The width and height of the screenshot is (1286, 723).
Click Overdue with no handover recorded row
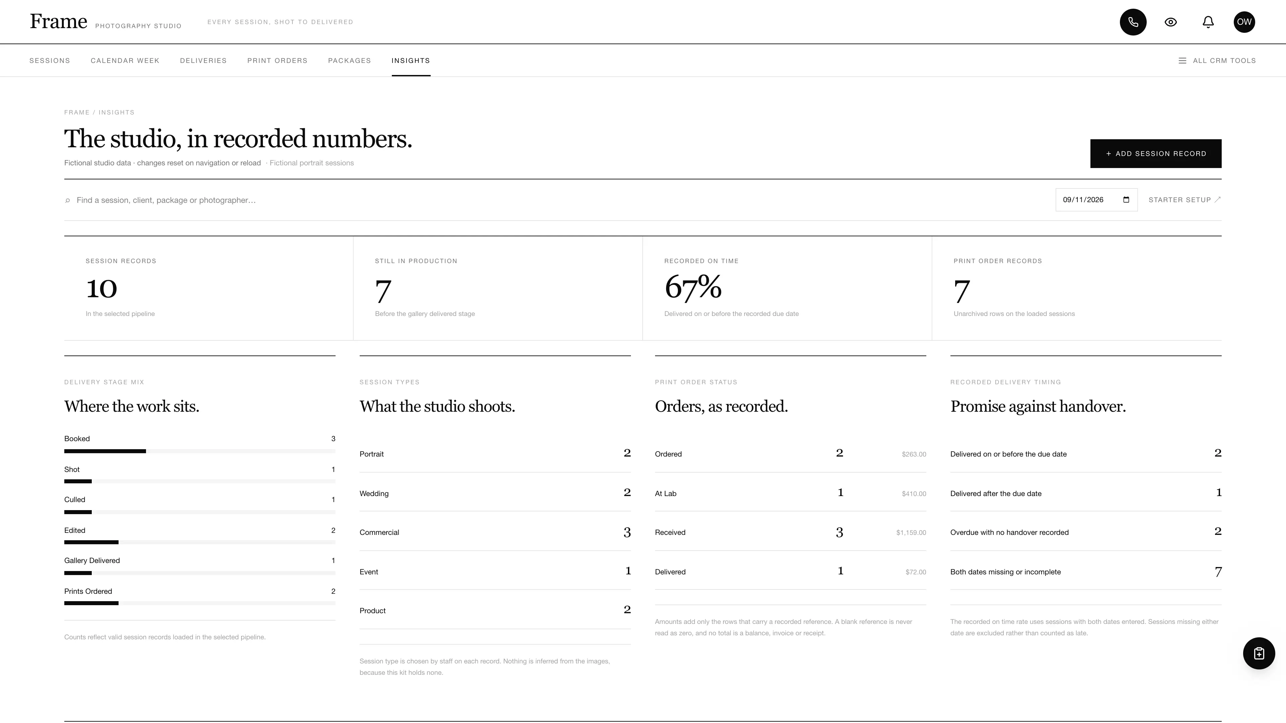click(1086, 532)
